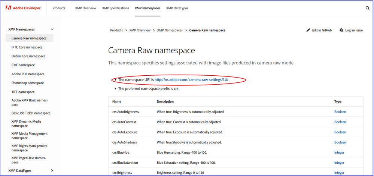Open search with magnifying glass icon
This screenshot has height=176, width=374.
(367, 8)
